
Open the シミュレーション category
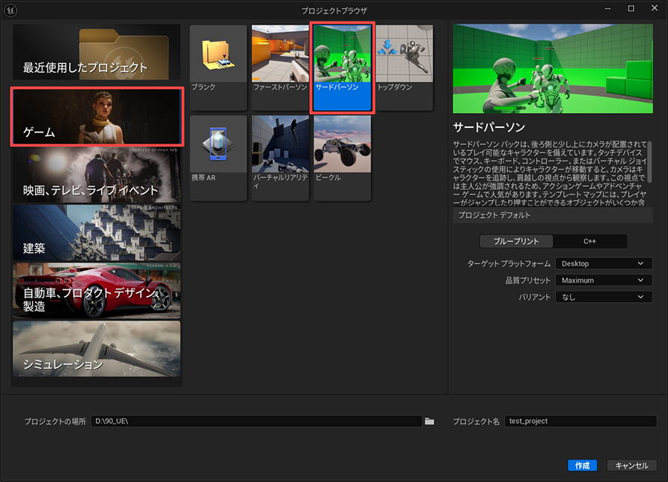coord(97,349)
